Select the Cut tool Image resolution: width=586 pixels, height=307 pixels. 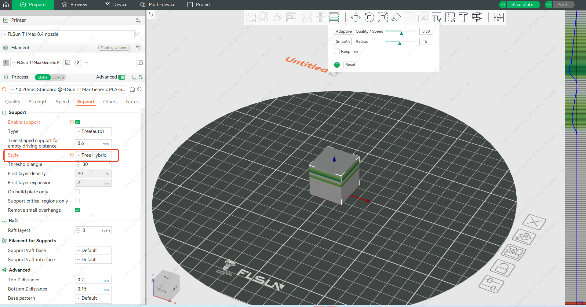409,17
